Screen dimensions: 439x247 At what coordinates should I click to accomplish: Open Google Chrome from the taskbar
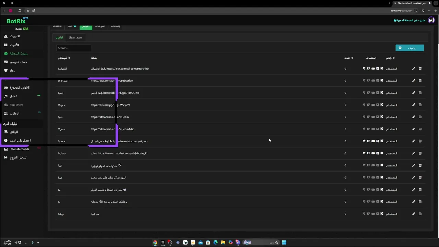pyautogui.click(x=155, y=243)
